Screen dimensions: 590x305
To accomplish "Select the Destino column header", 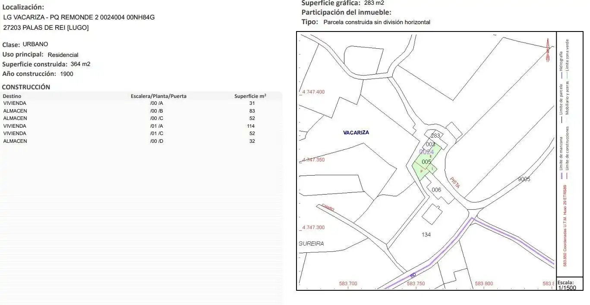I will tap(12, 96).
